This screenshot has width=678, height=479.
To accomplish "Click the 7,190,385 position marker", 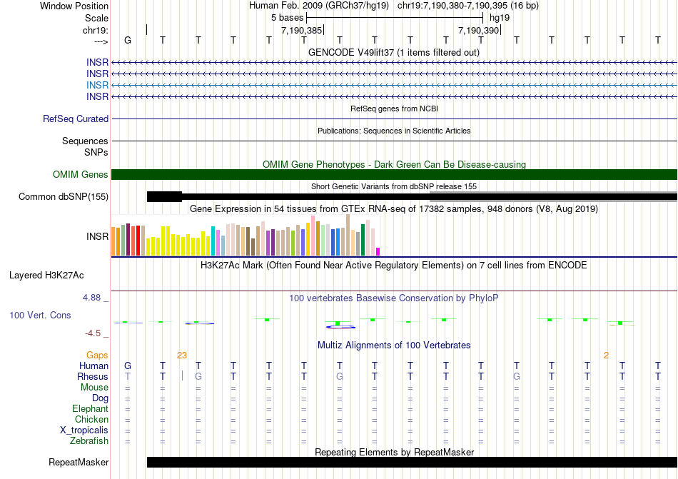I will tap(302, 30).
